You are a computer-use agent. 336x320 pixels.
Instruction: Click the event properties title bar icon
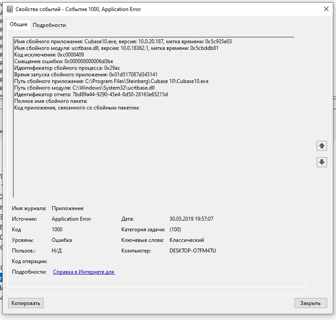[10, 9]
